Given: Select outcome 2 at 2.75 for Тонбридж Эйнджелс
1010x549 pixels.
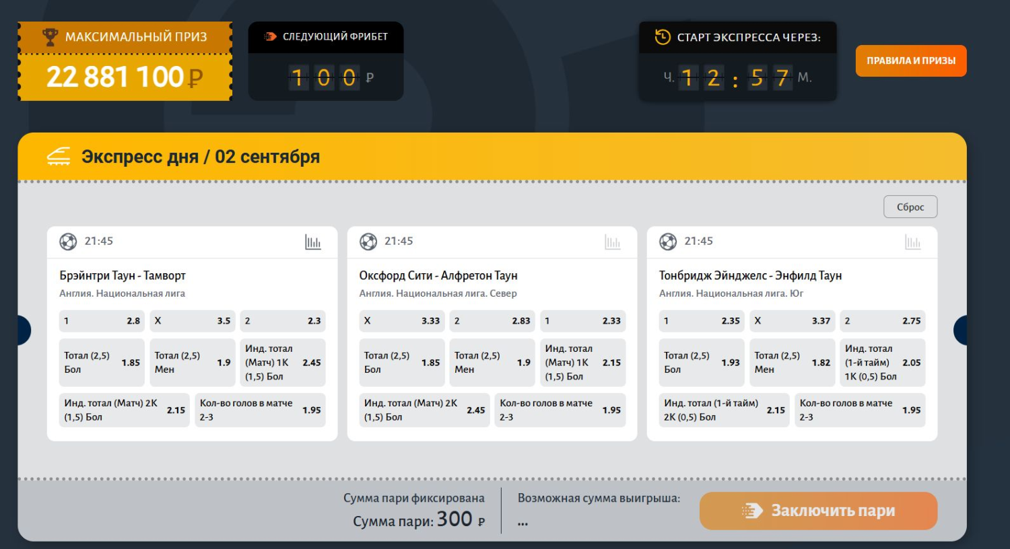Looking at the screenshot, I should point(882,321).
